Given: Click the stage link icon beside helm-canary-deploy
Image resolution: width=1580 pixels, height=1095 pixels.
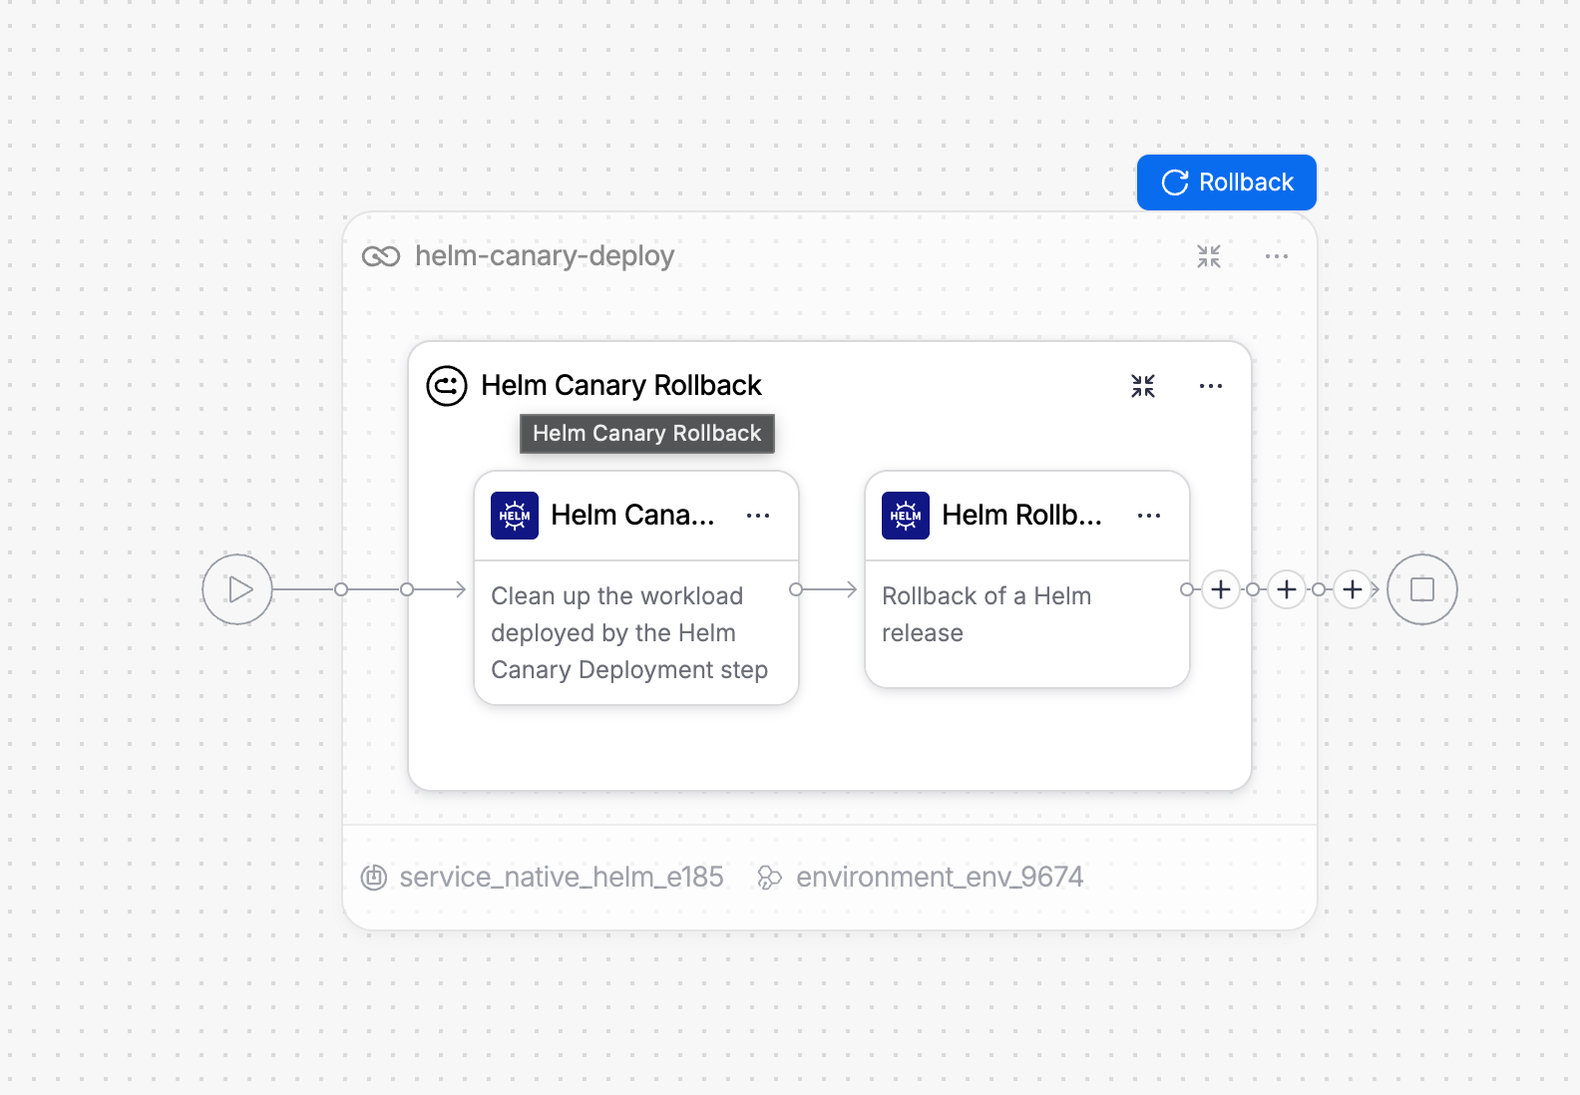Looking at the screenshot, I should coord(381,256).
